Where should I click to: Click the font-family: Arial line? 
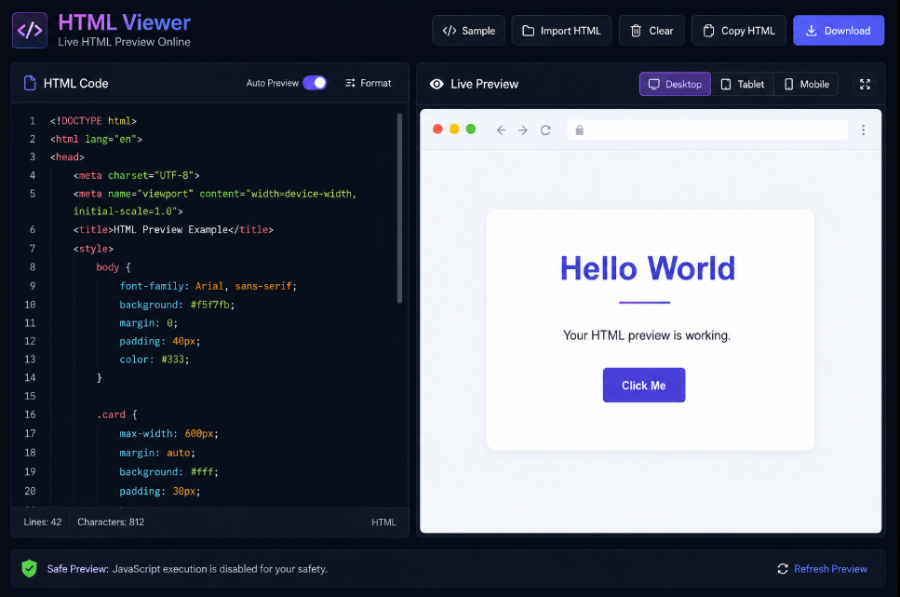(x=208, y=286)
